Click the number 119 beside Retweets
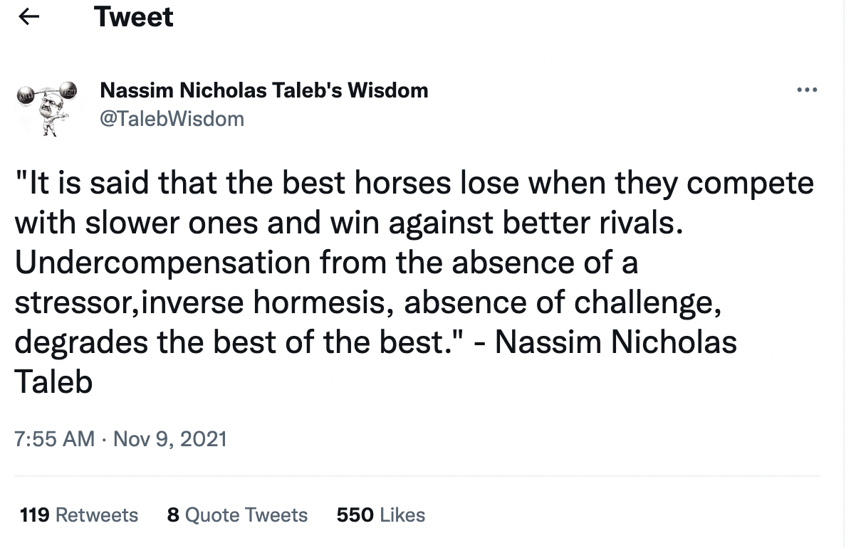856x548 pixels. coord(34,515)
